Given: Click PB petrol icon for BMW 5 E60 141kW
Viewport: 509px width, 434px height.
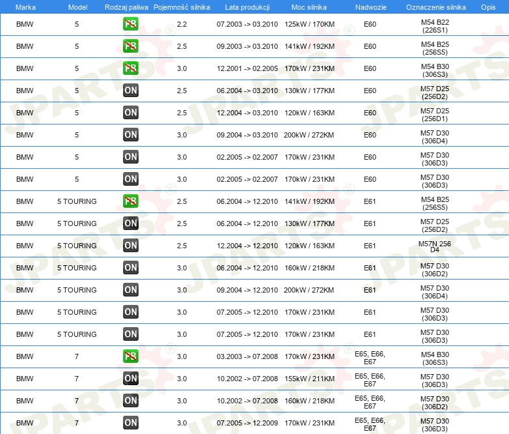Looking at the screenshot, I should click(130, 46).
